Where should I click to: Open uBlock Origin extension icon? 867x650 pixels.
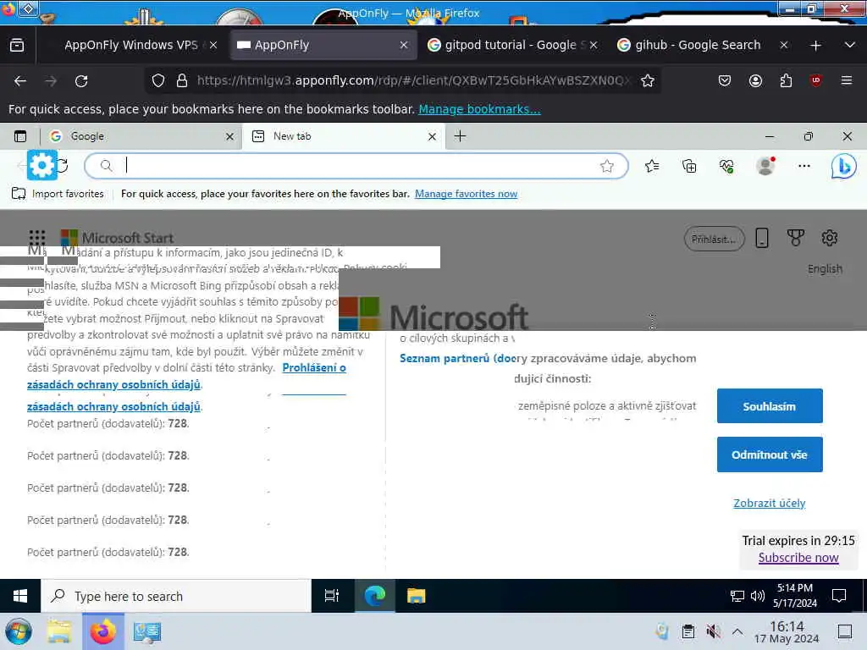coord(815,80)
